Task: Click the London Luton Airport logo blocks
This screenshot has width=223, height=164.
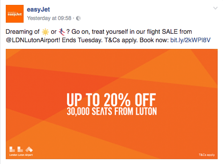Action: coord(21,149)
